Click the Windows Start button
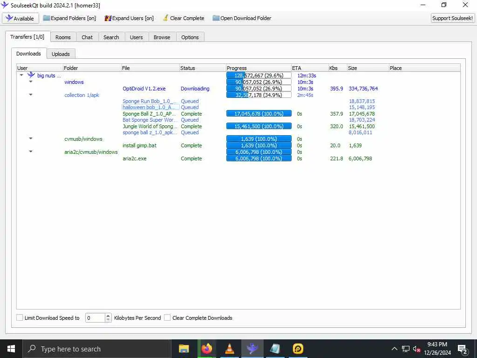 click(x=11, y=349)
